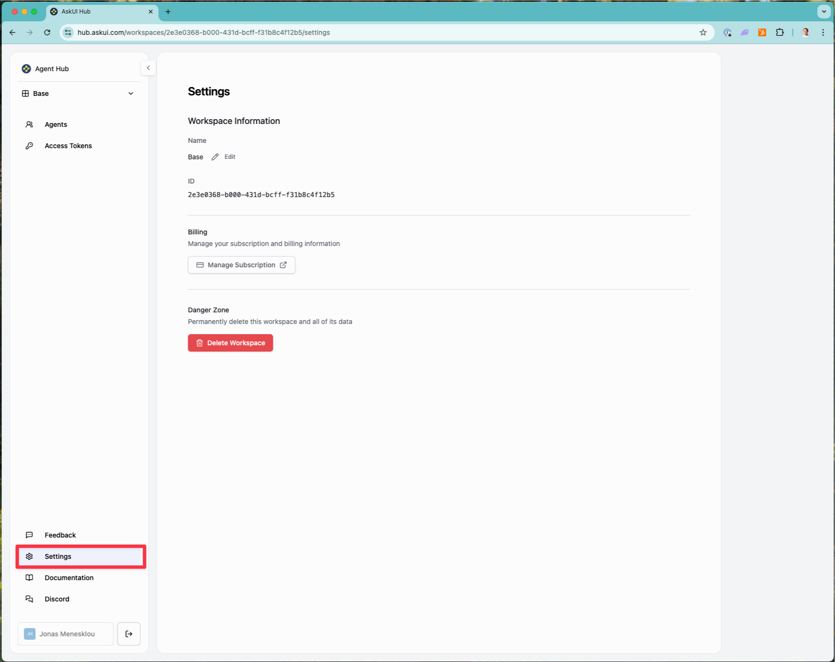Open Chrome profile avatar
835x662 pixels.
tap(805, 32)
